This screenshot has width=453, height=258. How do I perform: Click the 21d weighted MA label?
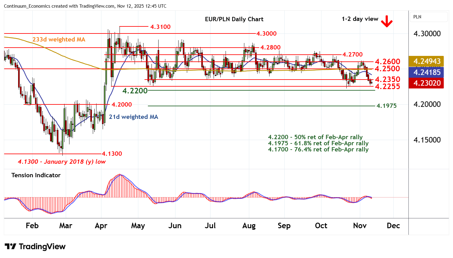133,117
